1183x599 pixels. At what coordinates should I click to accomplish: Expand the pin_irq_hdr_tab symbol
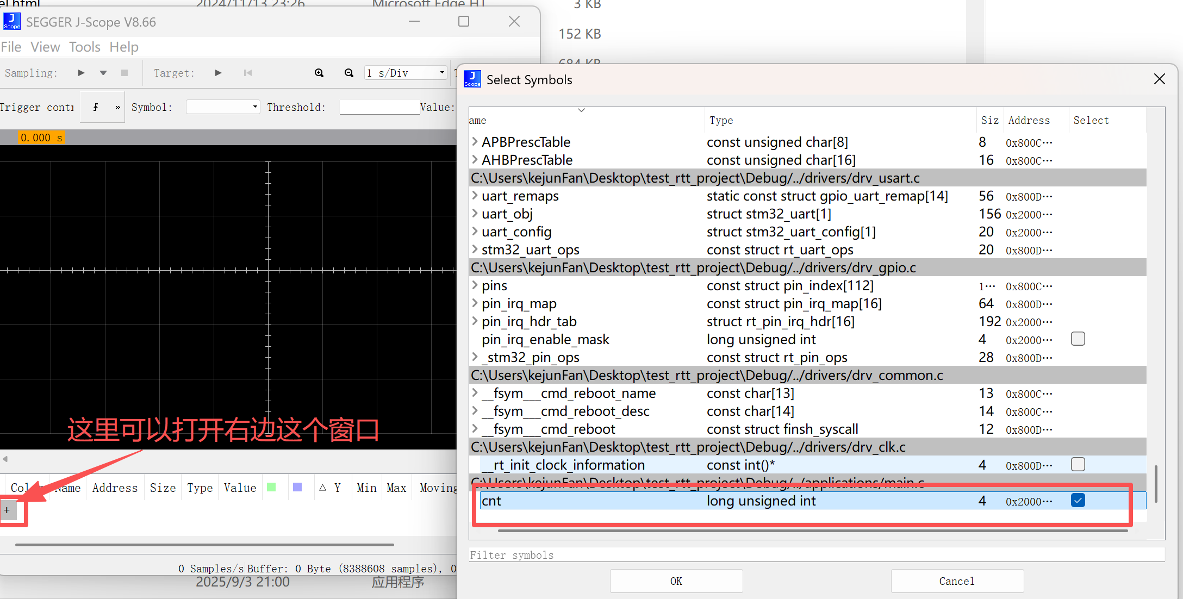[475, 321]
